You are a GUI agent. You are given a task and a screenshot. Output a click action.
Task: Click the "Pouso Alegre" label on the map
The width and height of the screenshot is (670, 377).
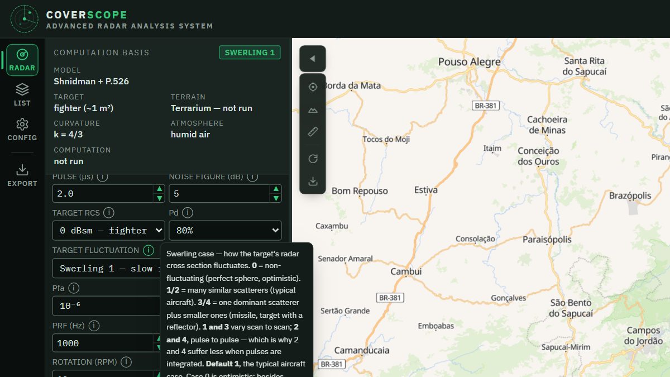(x=470, y=61)
